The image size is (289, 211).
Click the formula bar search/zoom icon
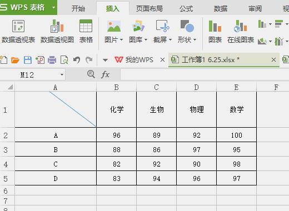point(91,74)
